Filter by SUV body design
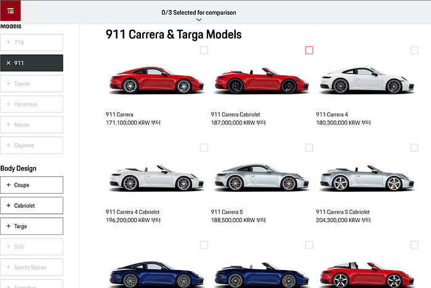 pyautogui.click(x=31, y=247)
